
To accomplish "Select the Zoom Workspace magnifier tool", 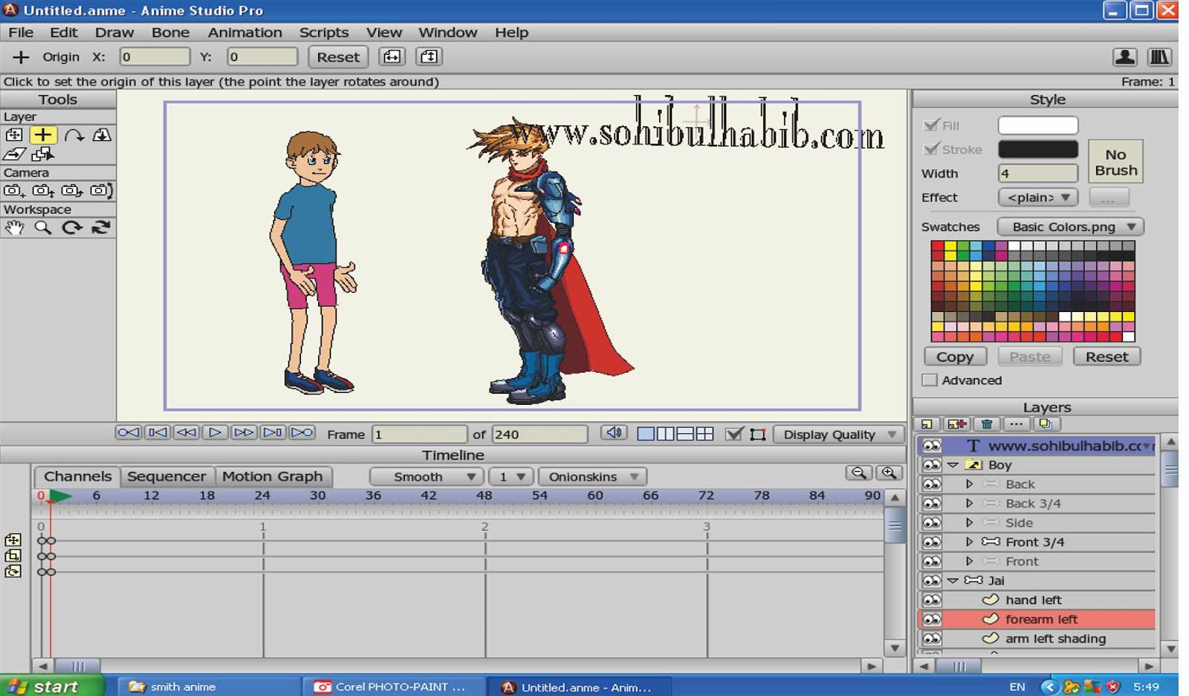I will click(x=43, y=228).
